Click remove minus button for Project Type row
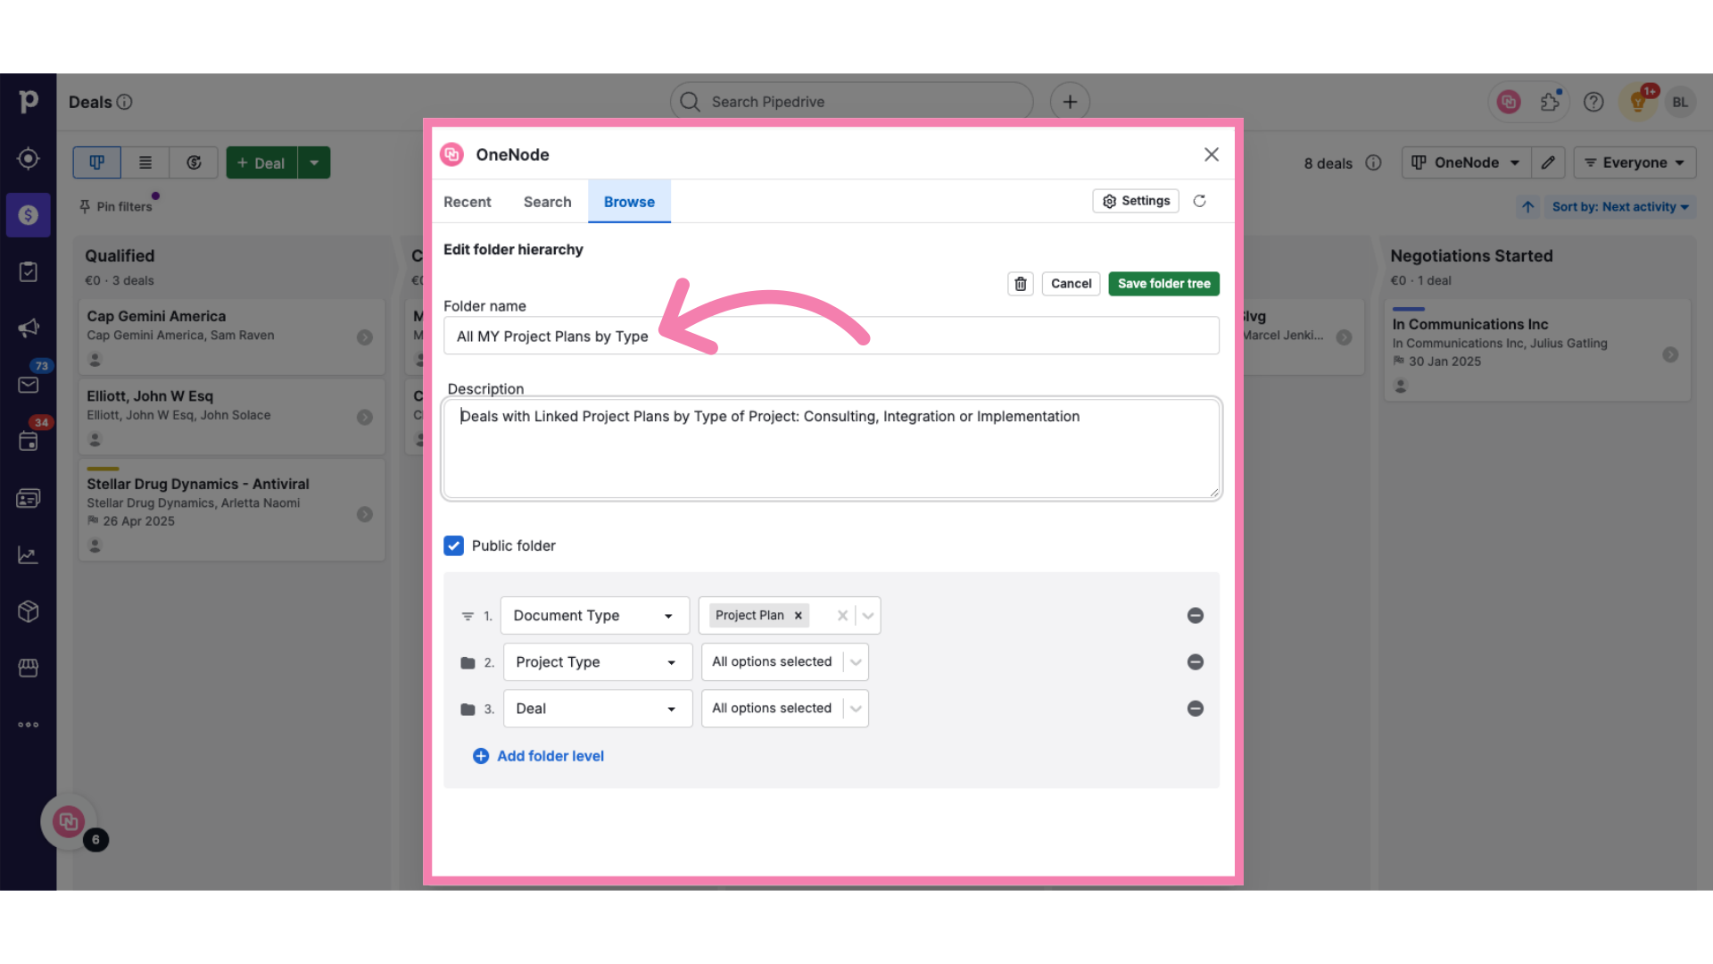The image size is (1713, 964). click(x=1196, y=661)
